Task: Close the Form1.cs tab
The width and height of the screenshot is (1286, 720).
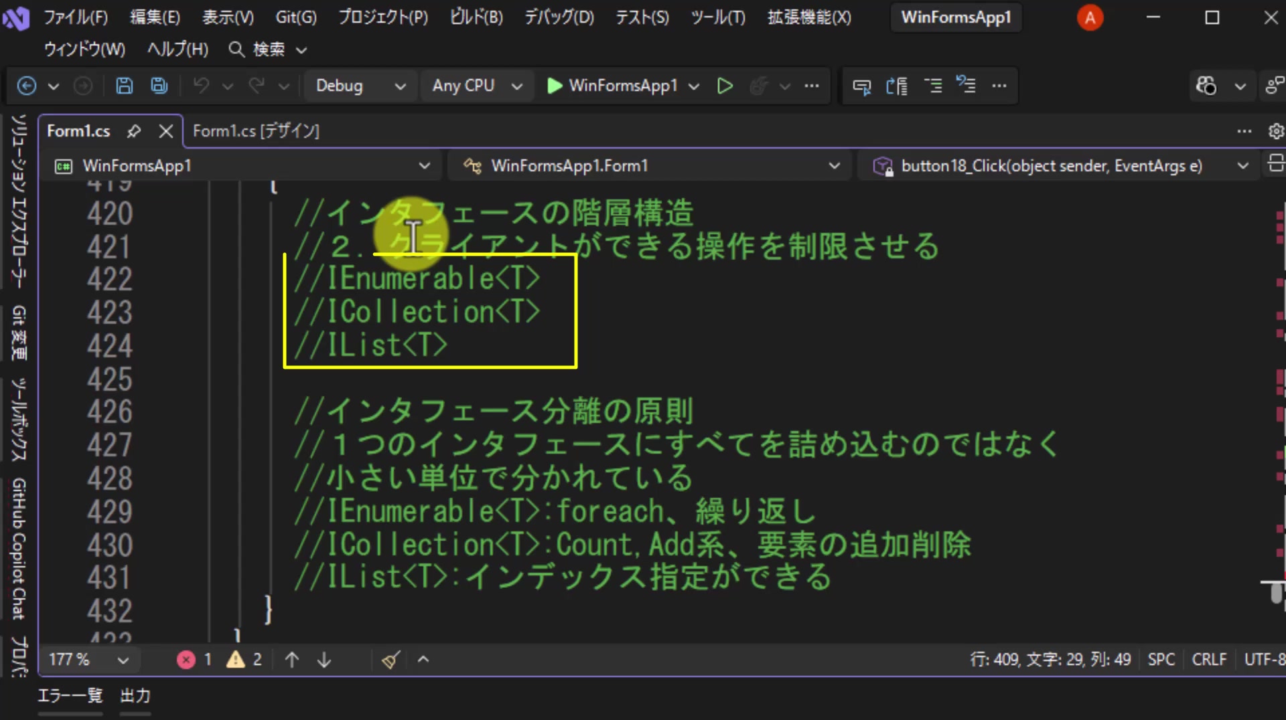Action: coord(166,131)
